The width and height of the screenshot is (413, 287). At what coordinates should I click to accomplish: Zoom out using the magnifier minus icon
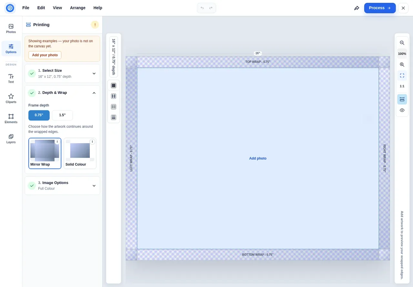click(402, 43)
